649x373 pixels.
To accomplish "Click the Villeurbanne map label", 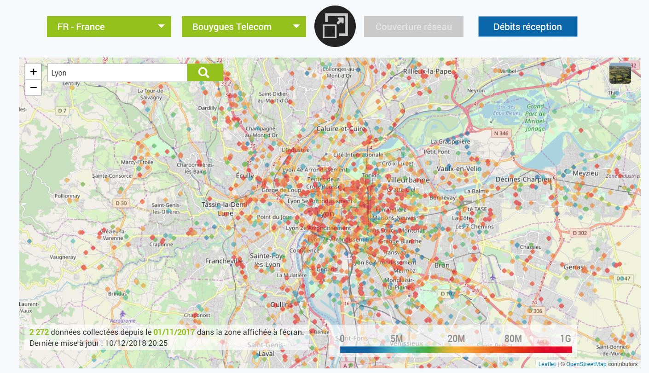I will [408, 180].
